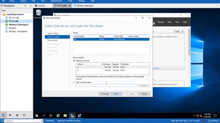Select the 'Select by volume' radio button
This screenshot has height=123, width=220.
click(74, 61)
